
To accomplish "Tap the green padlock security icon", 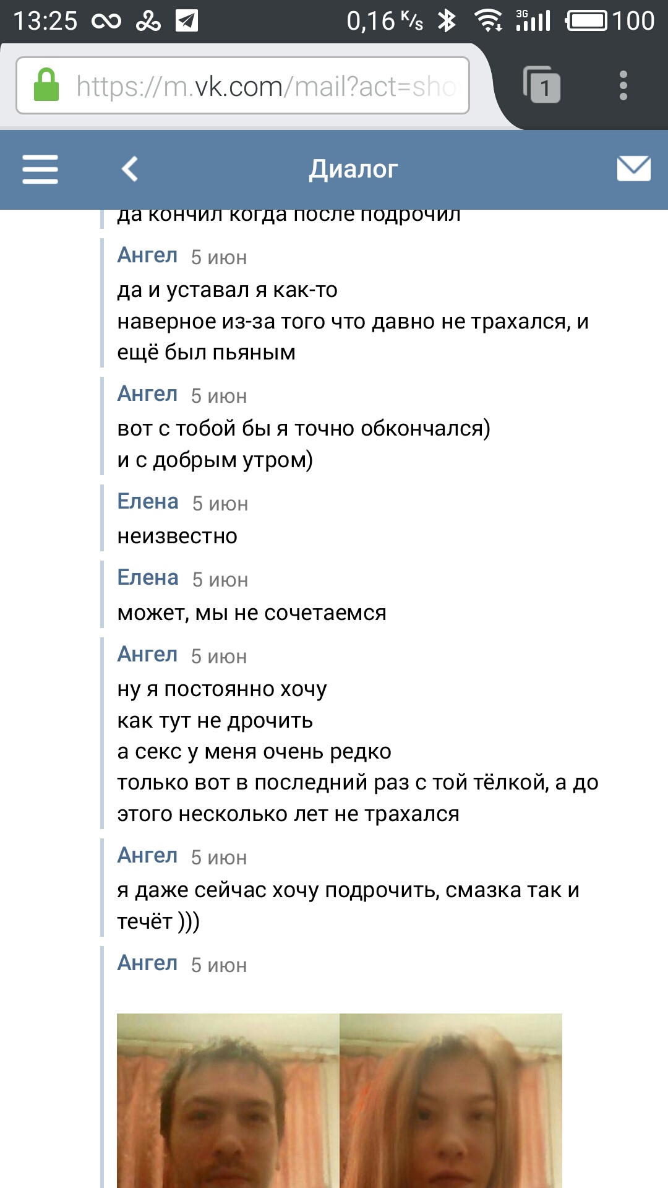I will 46,85.
